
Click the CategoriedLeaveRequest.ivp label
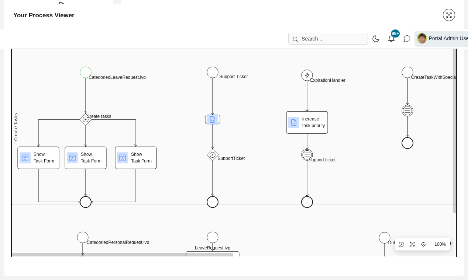point(117,77)
